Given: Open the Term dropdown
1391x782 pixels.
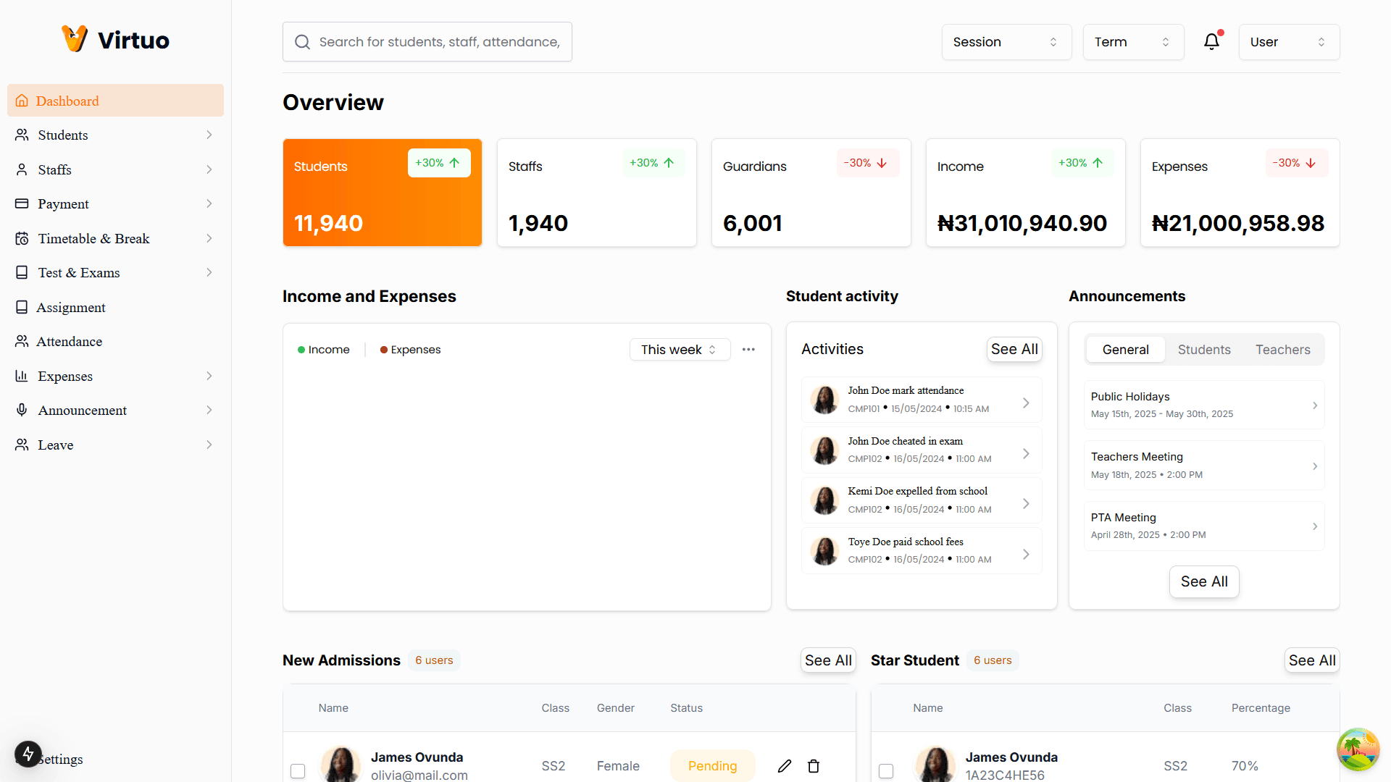Looking at the screenshot, I should (x=1133, y=42).
